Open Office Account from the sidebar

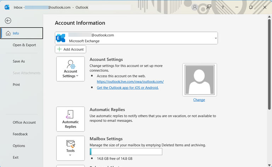(x=24, y=122)
